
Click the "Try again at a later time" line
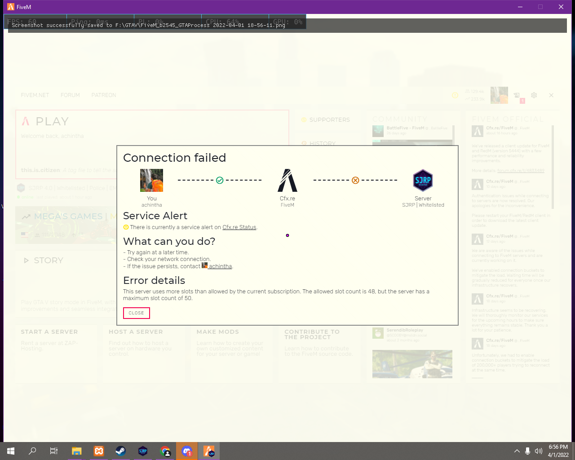156,252
